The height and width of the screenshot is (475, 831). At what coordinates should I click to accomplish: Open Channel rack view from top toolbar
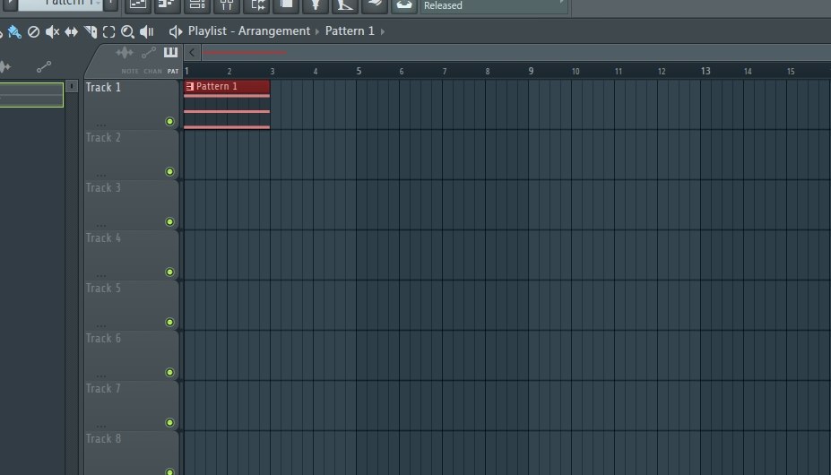tap(197, 4)
